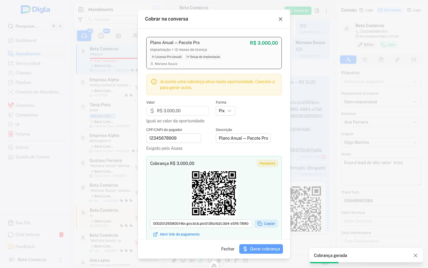The height and width of the screenshot is (268, 428).
Task: Go to Dashboard in the sidebar
Action: click(36, 40)
